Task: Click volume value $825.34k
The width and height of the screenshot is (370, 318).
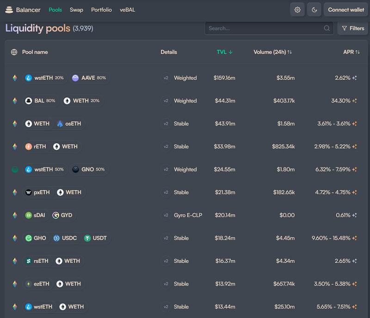Action: (283, 146)
